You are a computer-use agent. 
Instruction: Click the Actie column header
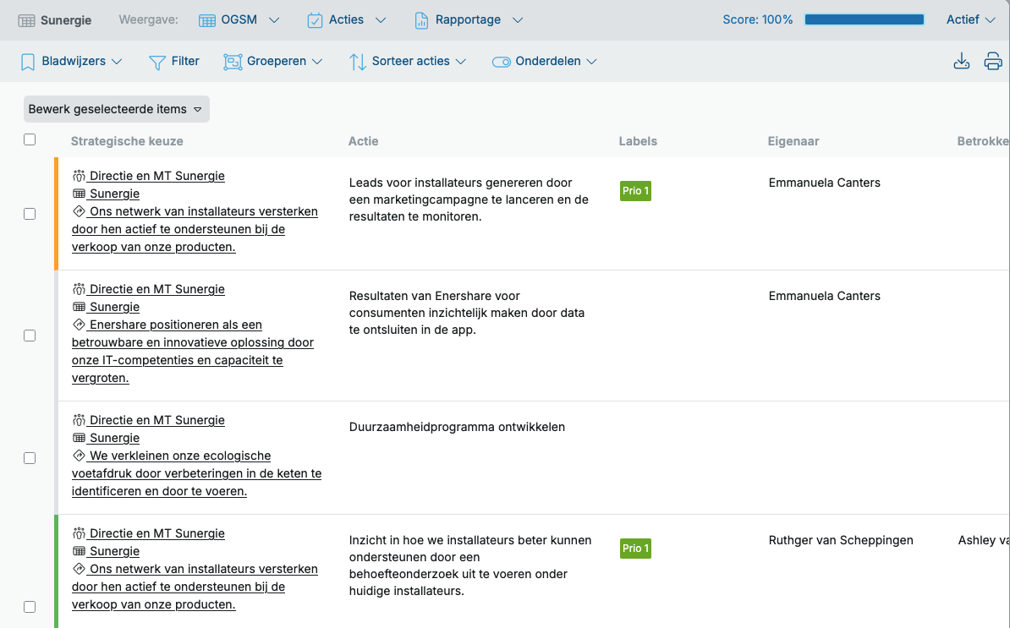(363, 141)
